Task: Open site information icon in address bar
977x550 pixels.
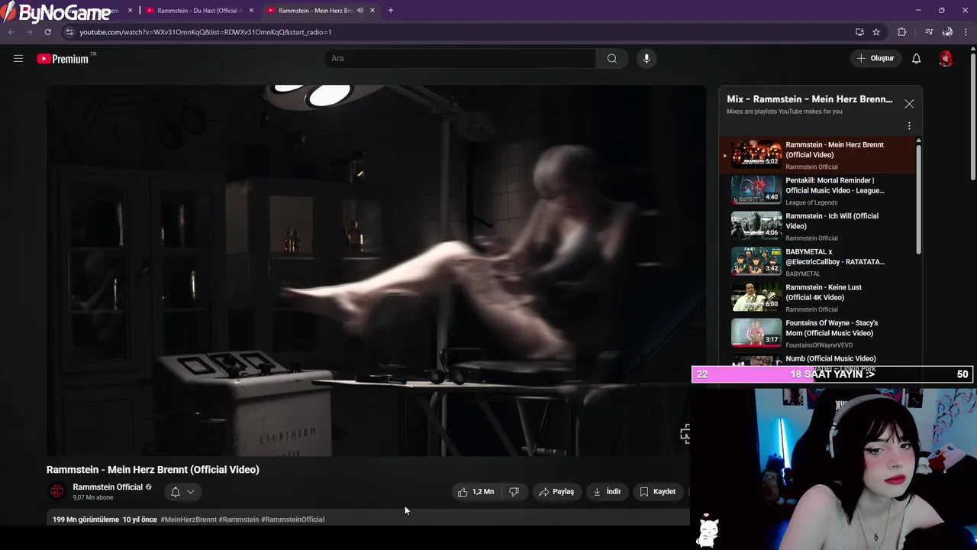Action: (69, 32)
